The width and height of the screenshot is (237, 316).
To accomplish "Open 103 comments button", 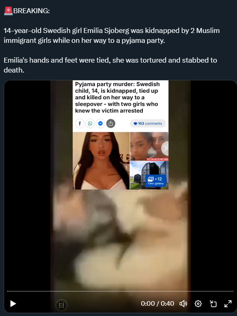I will 148,124.
